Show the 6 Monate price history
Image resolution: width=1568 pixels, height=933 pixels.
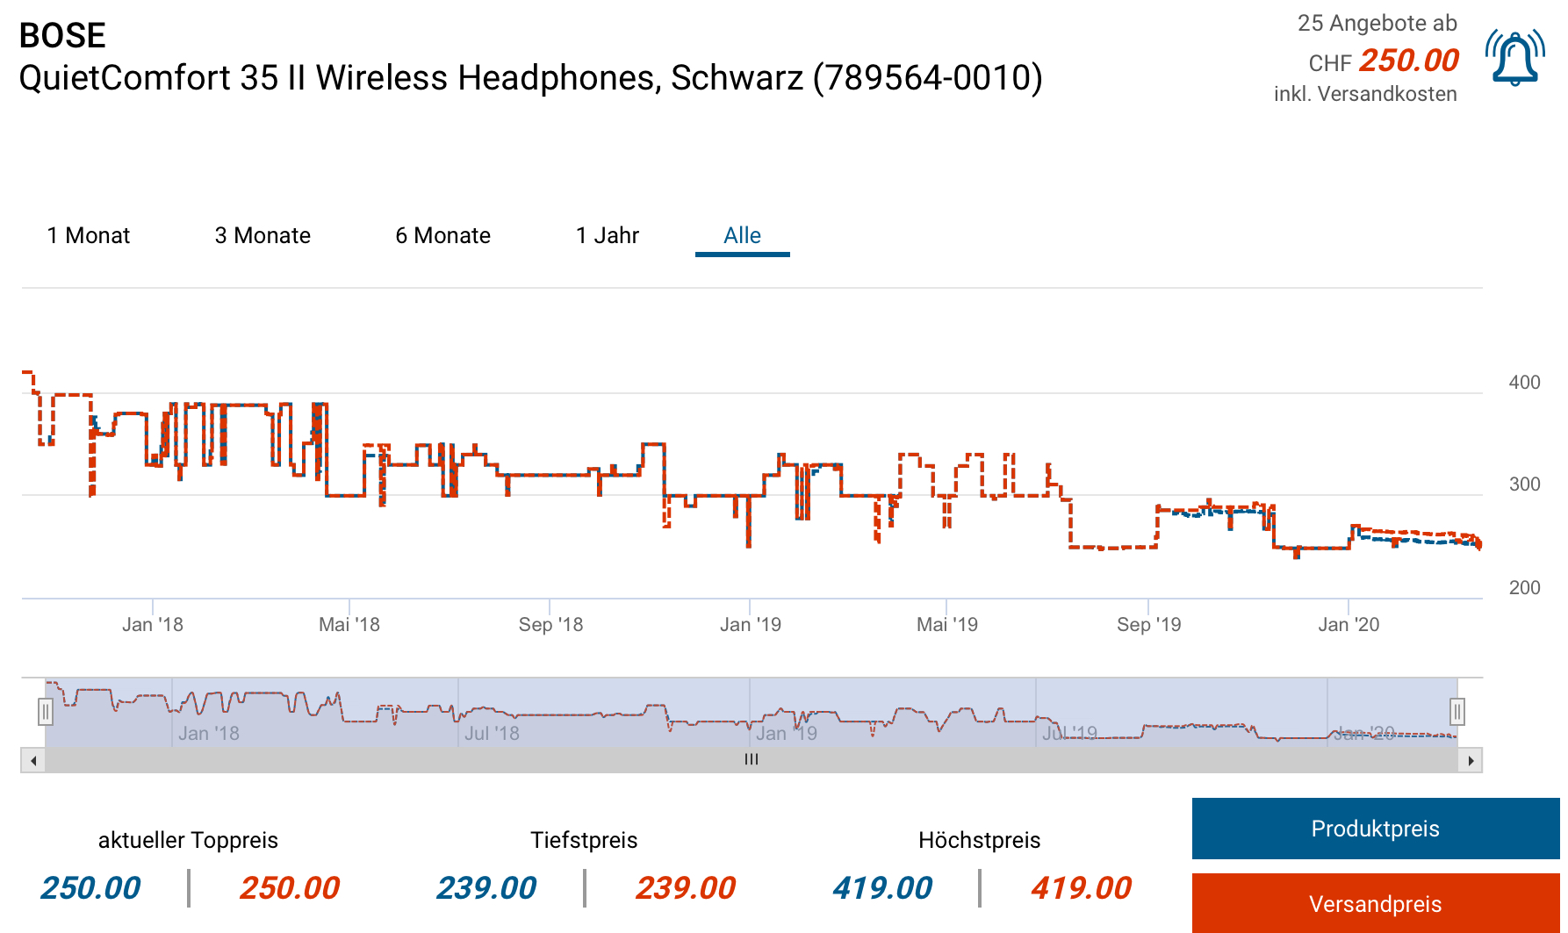[442, 235]
